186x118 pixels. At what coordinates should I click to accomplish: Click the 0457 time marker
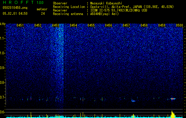coord(126,25)
